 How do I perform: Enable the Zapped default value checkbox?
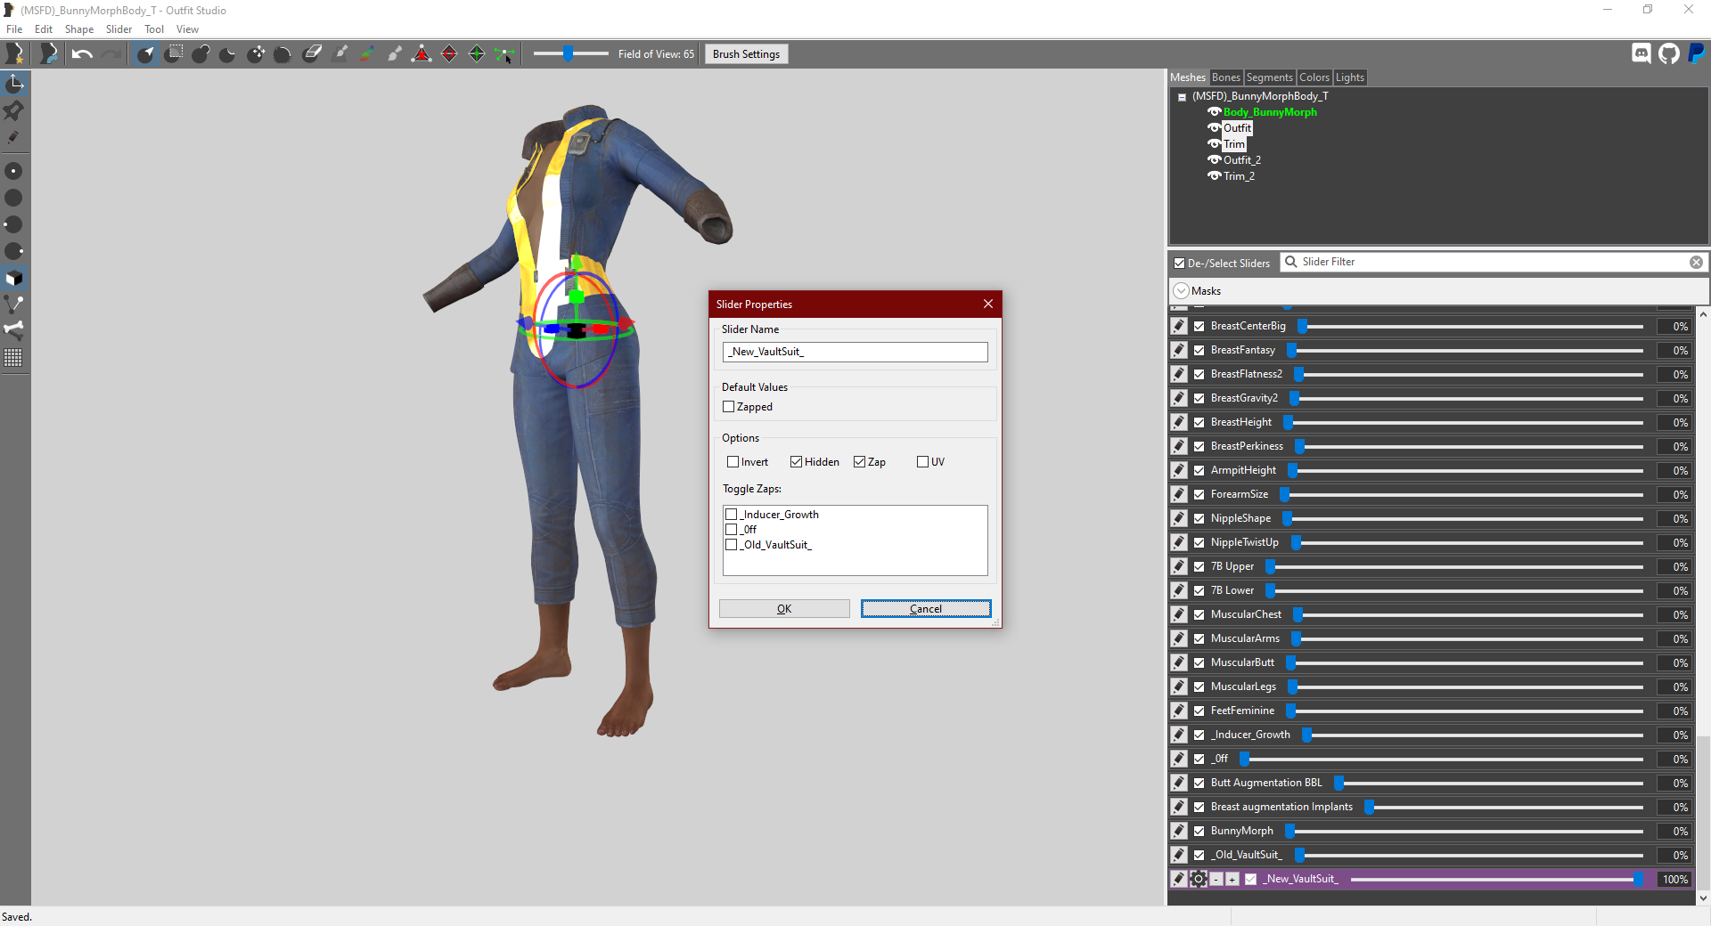pyautogui.click(x=729, y=407)
